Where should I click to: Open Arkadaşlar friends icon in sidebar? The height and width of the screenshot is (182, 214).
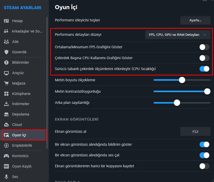tap(7, 31)
